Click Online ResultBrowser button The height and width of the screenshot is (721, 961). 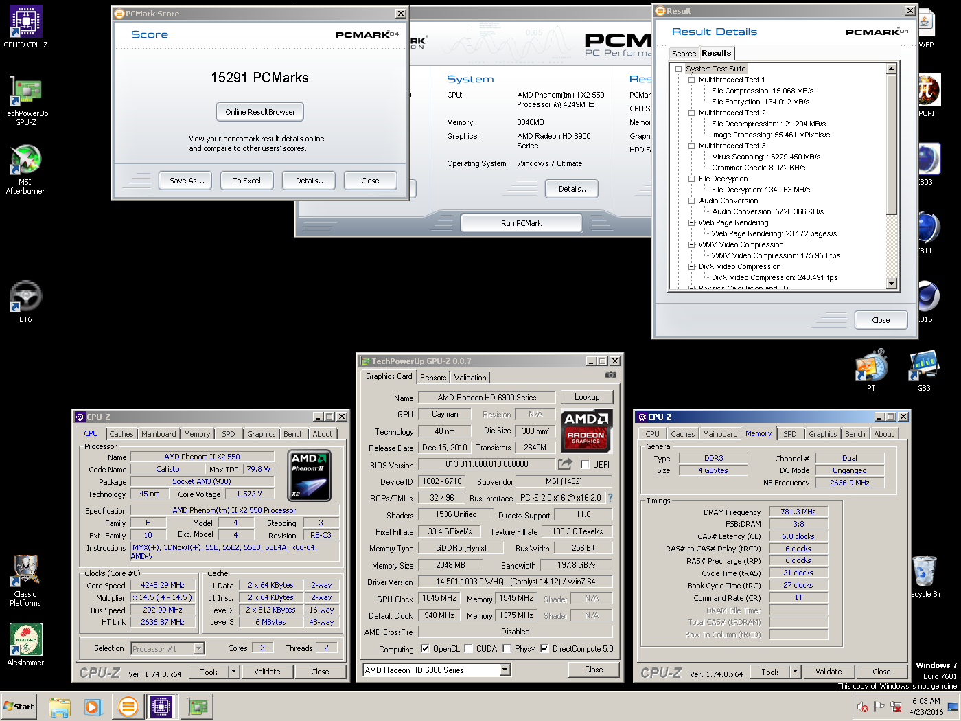tap(260, 112)
